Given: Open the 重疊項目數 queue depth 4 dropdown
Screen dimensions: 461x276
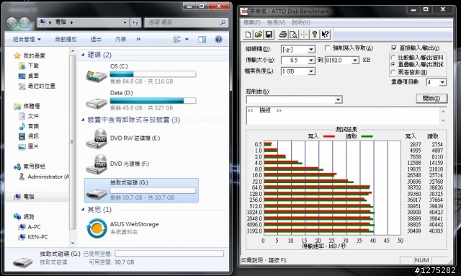Looking at the screenshot, I should coord(442,82).
